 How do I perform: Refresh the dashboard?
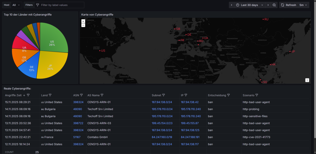pos(289,5)
